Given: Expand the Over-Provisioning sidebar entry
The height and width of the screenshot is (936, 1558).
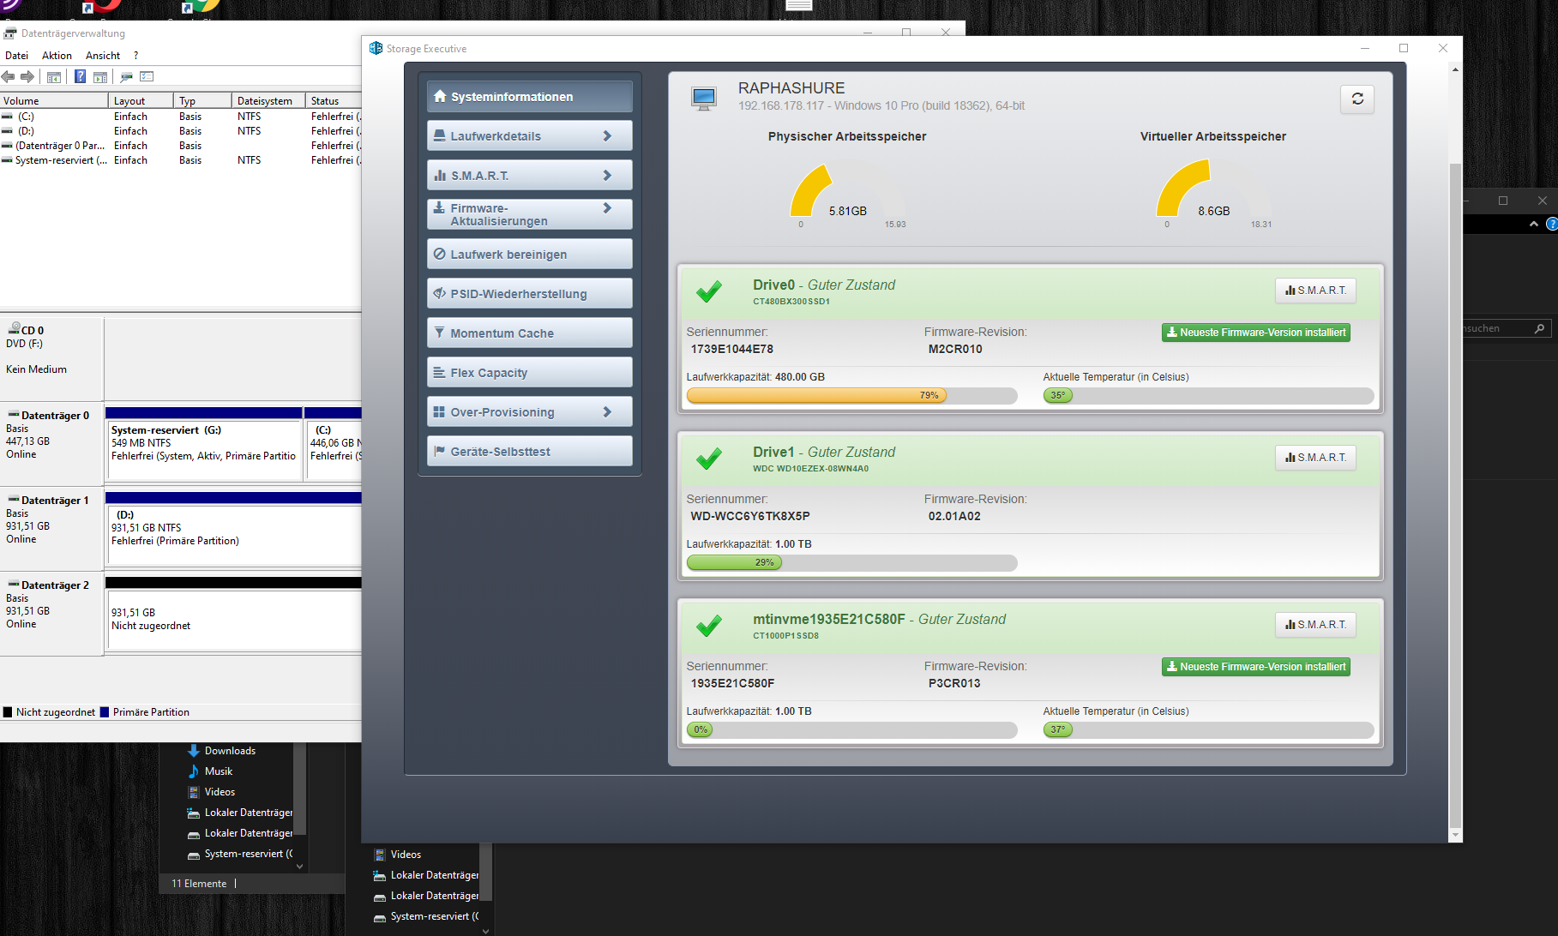Looking at the screenshot, I should [529, 412].
